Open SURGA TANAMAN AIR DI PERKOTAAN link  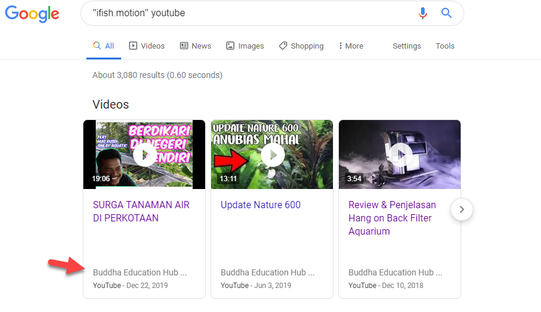(141, 211)
